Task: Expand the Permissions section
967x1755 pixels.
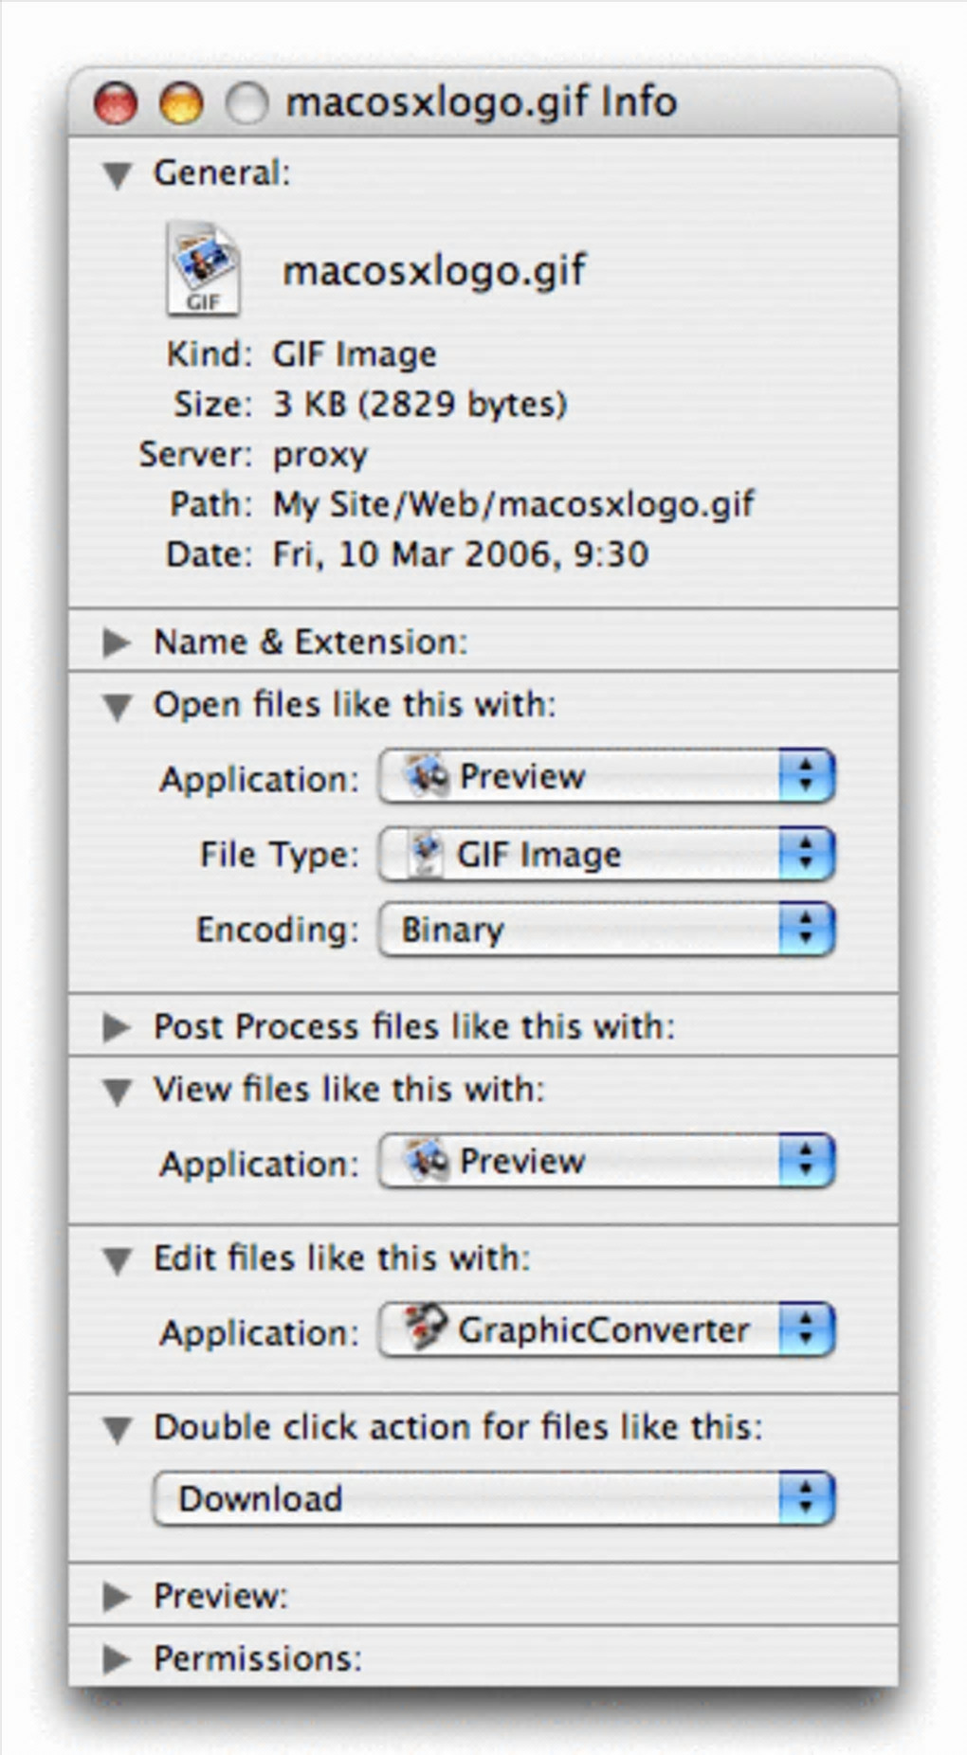Action: [x=117, y=1659]
